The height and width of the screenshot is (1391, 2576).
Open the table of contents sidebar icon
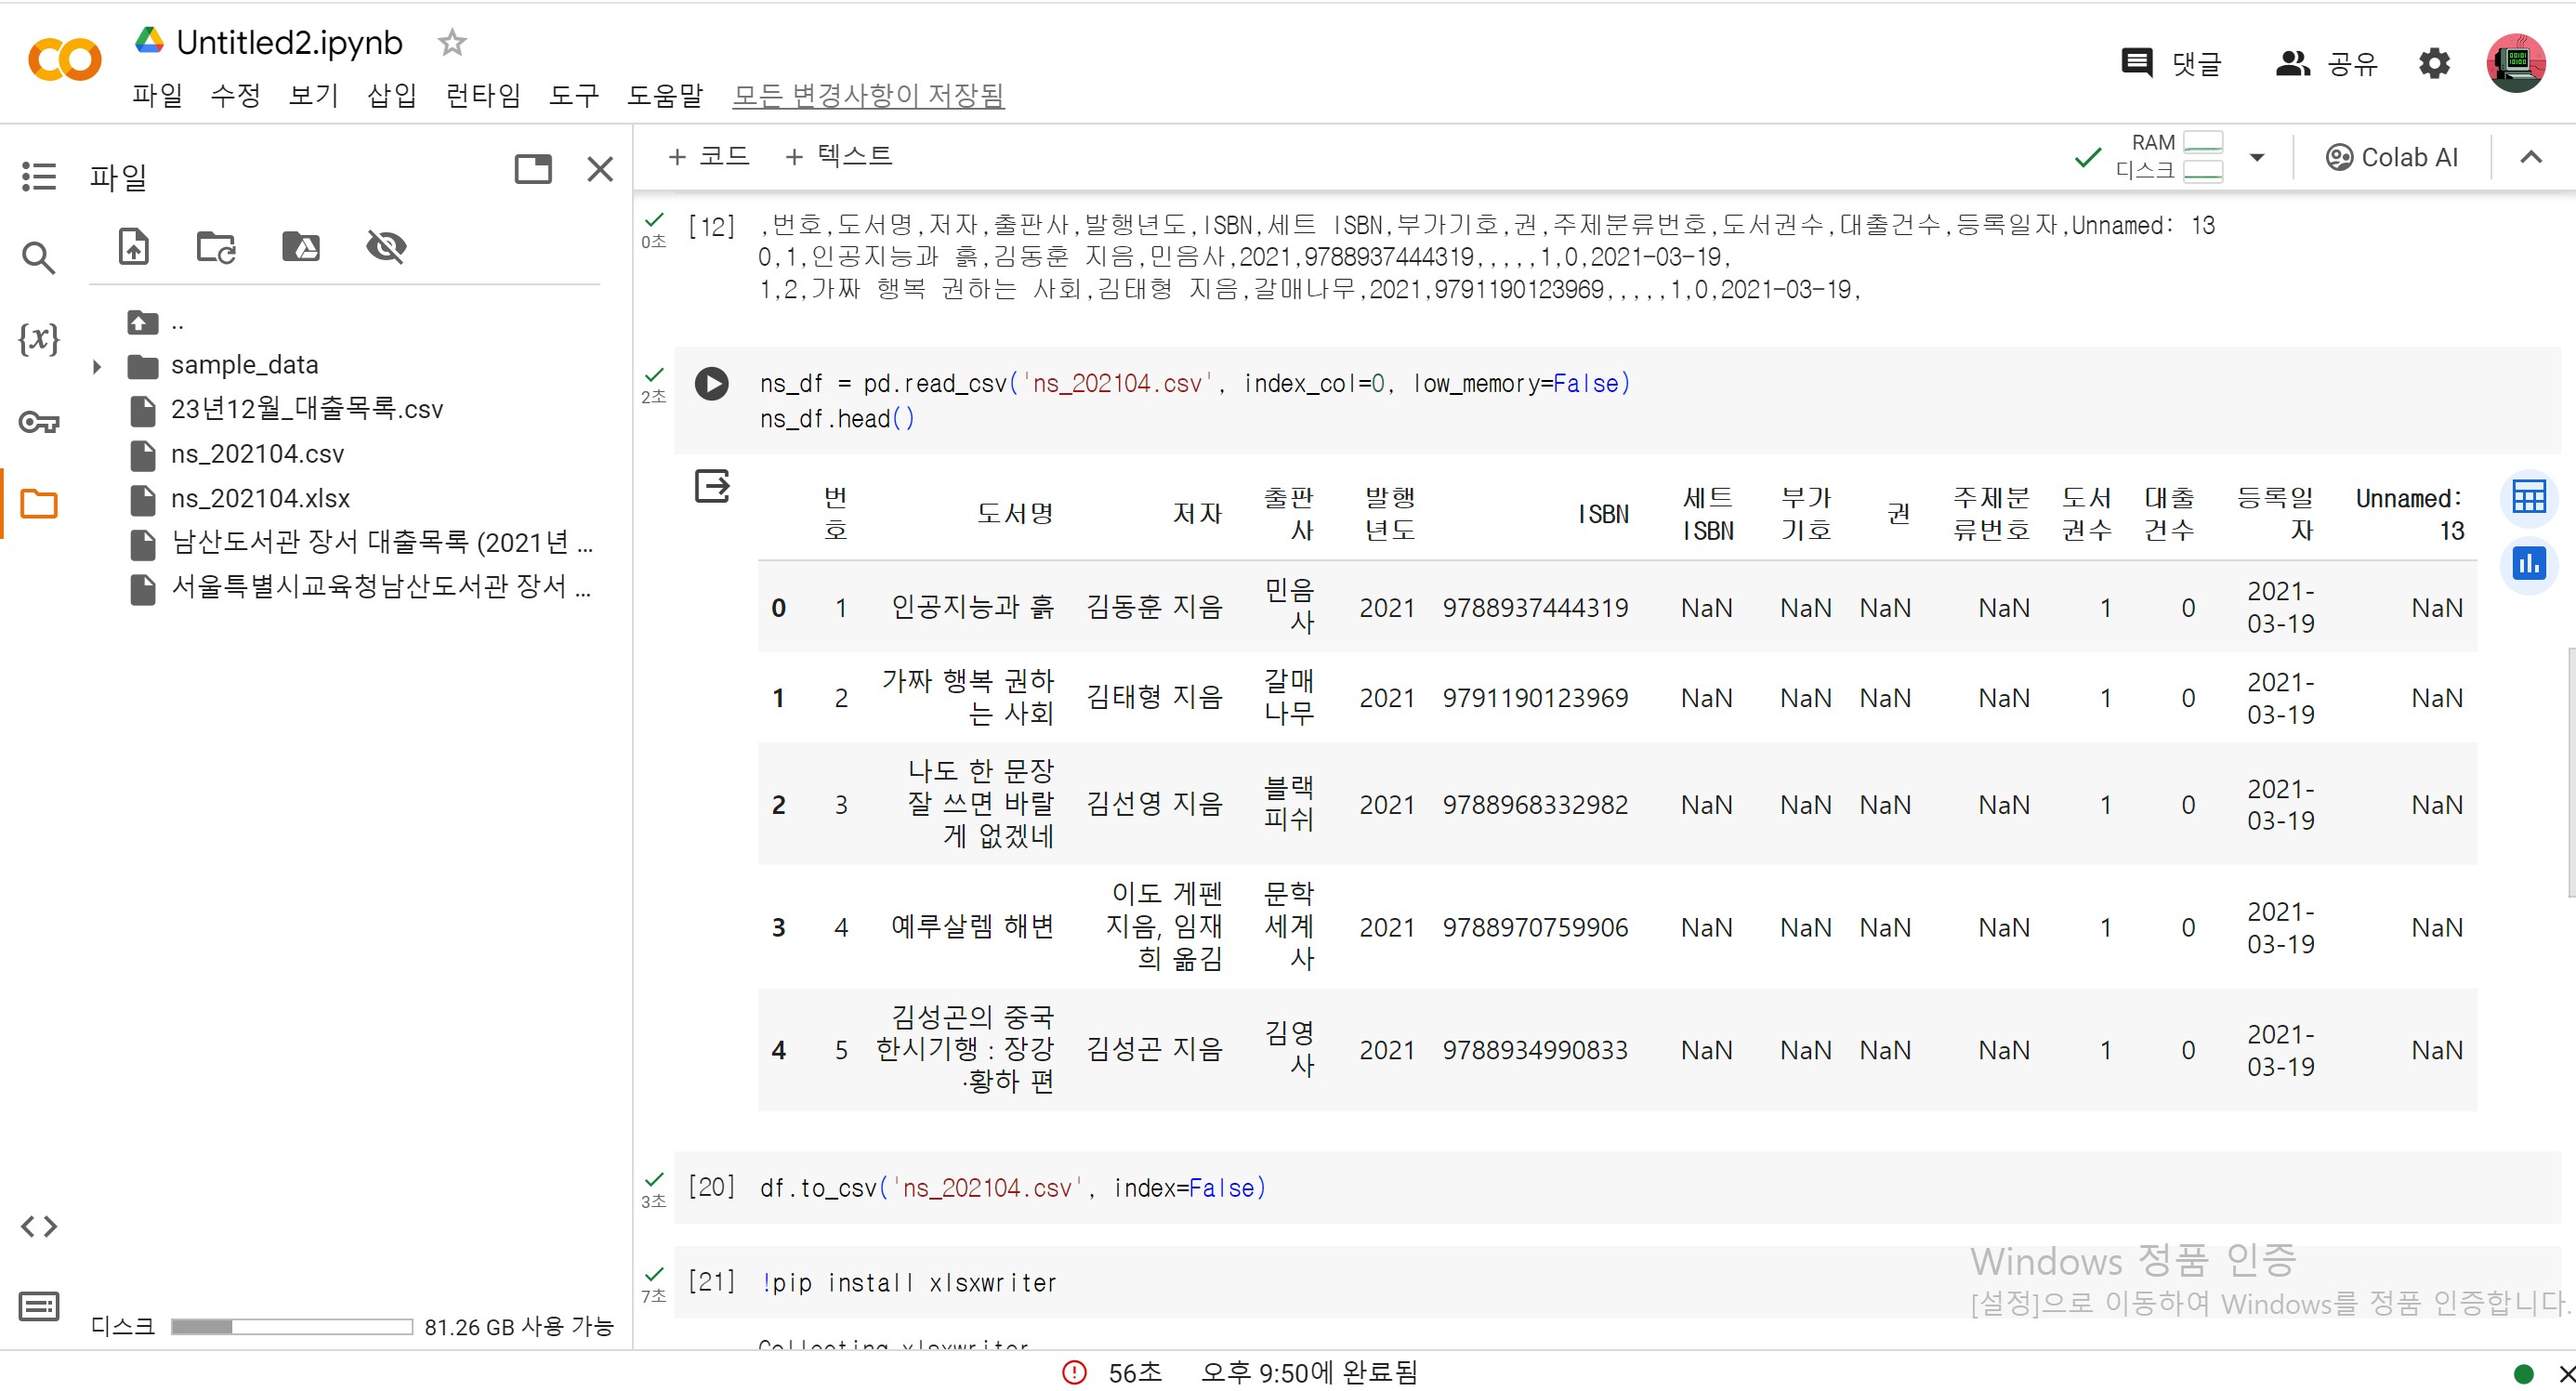39,177
